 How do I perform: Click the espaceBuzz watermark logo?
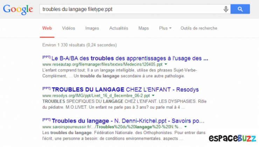(x=232, y=138)
